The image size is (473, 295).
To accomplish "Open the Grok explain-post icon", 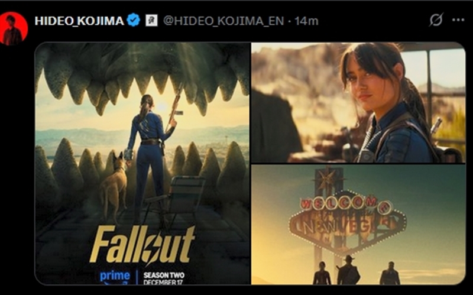I will coord(436,20).
